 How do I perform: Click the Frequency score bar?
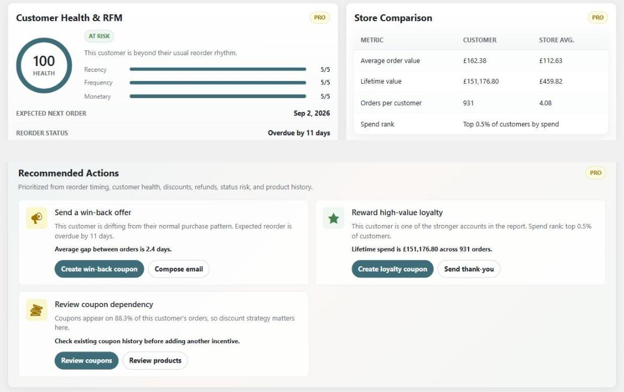click(x=218, y=83)
